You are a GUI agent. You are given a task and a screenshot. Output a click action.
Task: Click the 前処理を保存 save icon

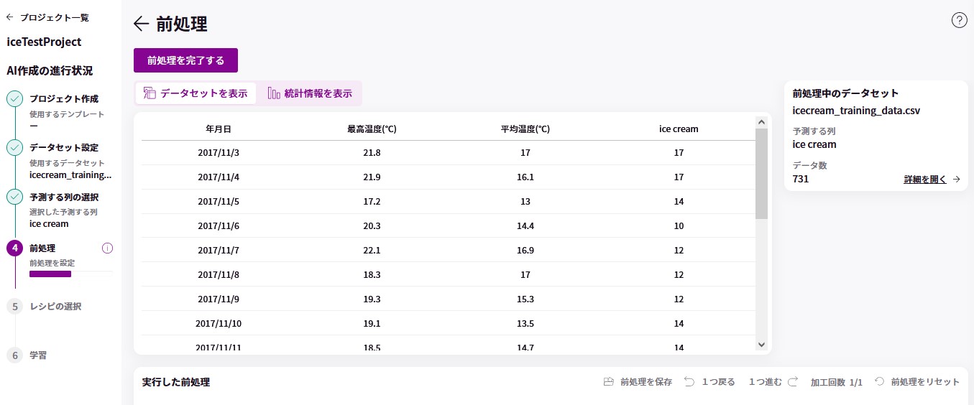[608, 382]
